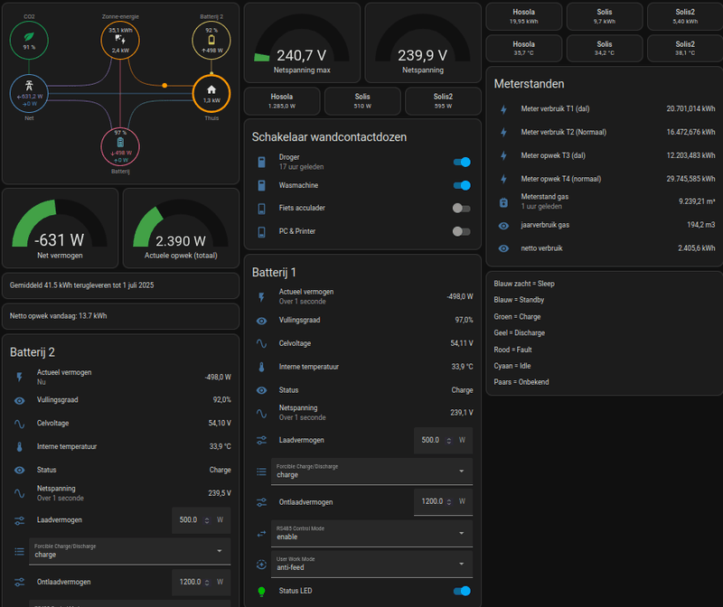Turn on the PC & Printer switch
The width and height of the screenshot is (723, 607).
pyautogui.click(x=462, y=231)
